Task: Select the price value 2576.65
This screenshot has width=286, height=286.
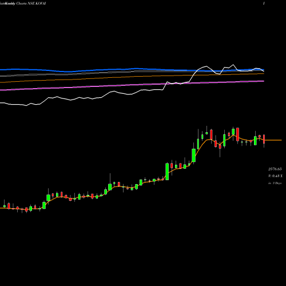Action: [275, 169]
